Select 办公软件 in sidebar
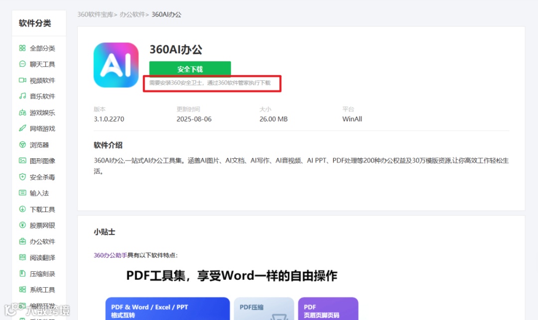The image size is (538, 320). pos(42,241)
